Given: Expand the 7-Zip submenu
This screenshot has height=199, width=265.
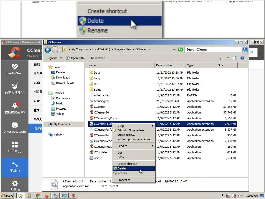Looking at the screenshot, I should pyautogui.click(x=134, y=126).
